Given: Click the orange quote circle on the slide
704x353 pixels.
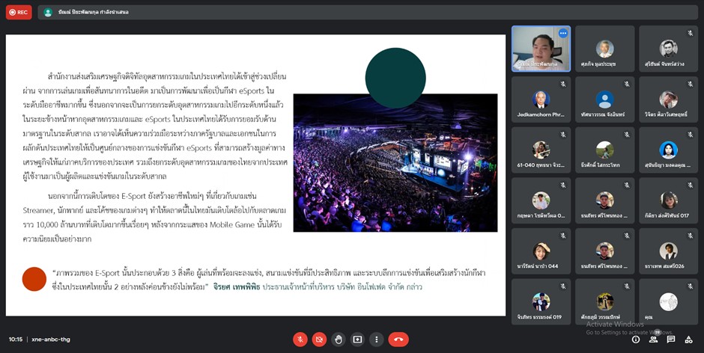Looking at the screenshot, I should (x=34, y=278).
